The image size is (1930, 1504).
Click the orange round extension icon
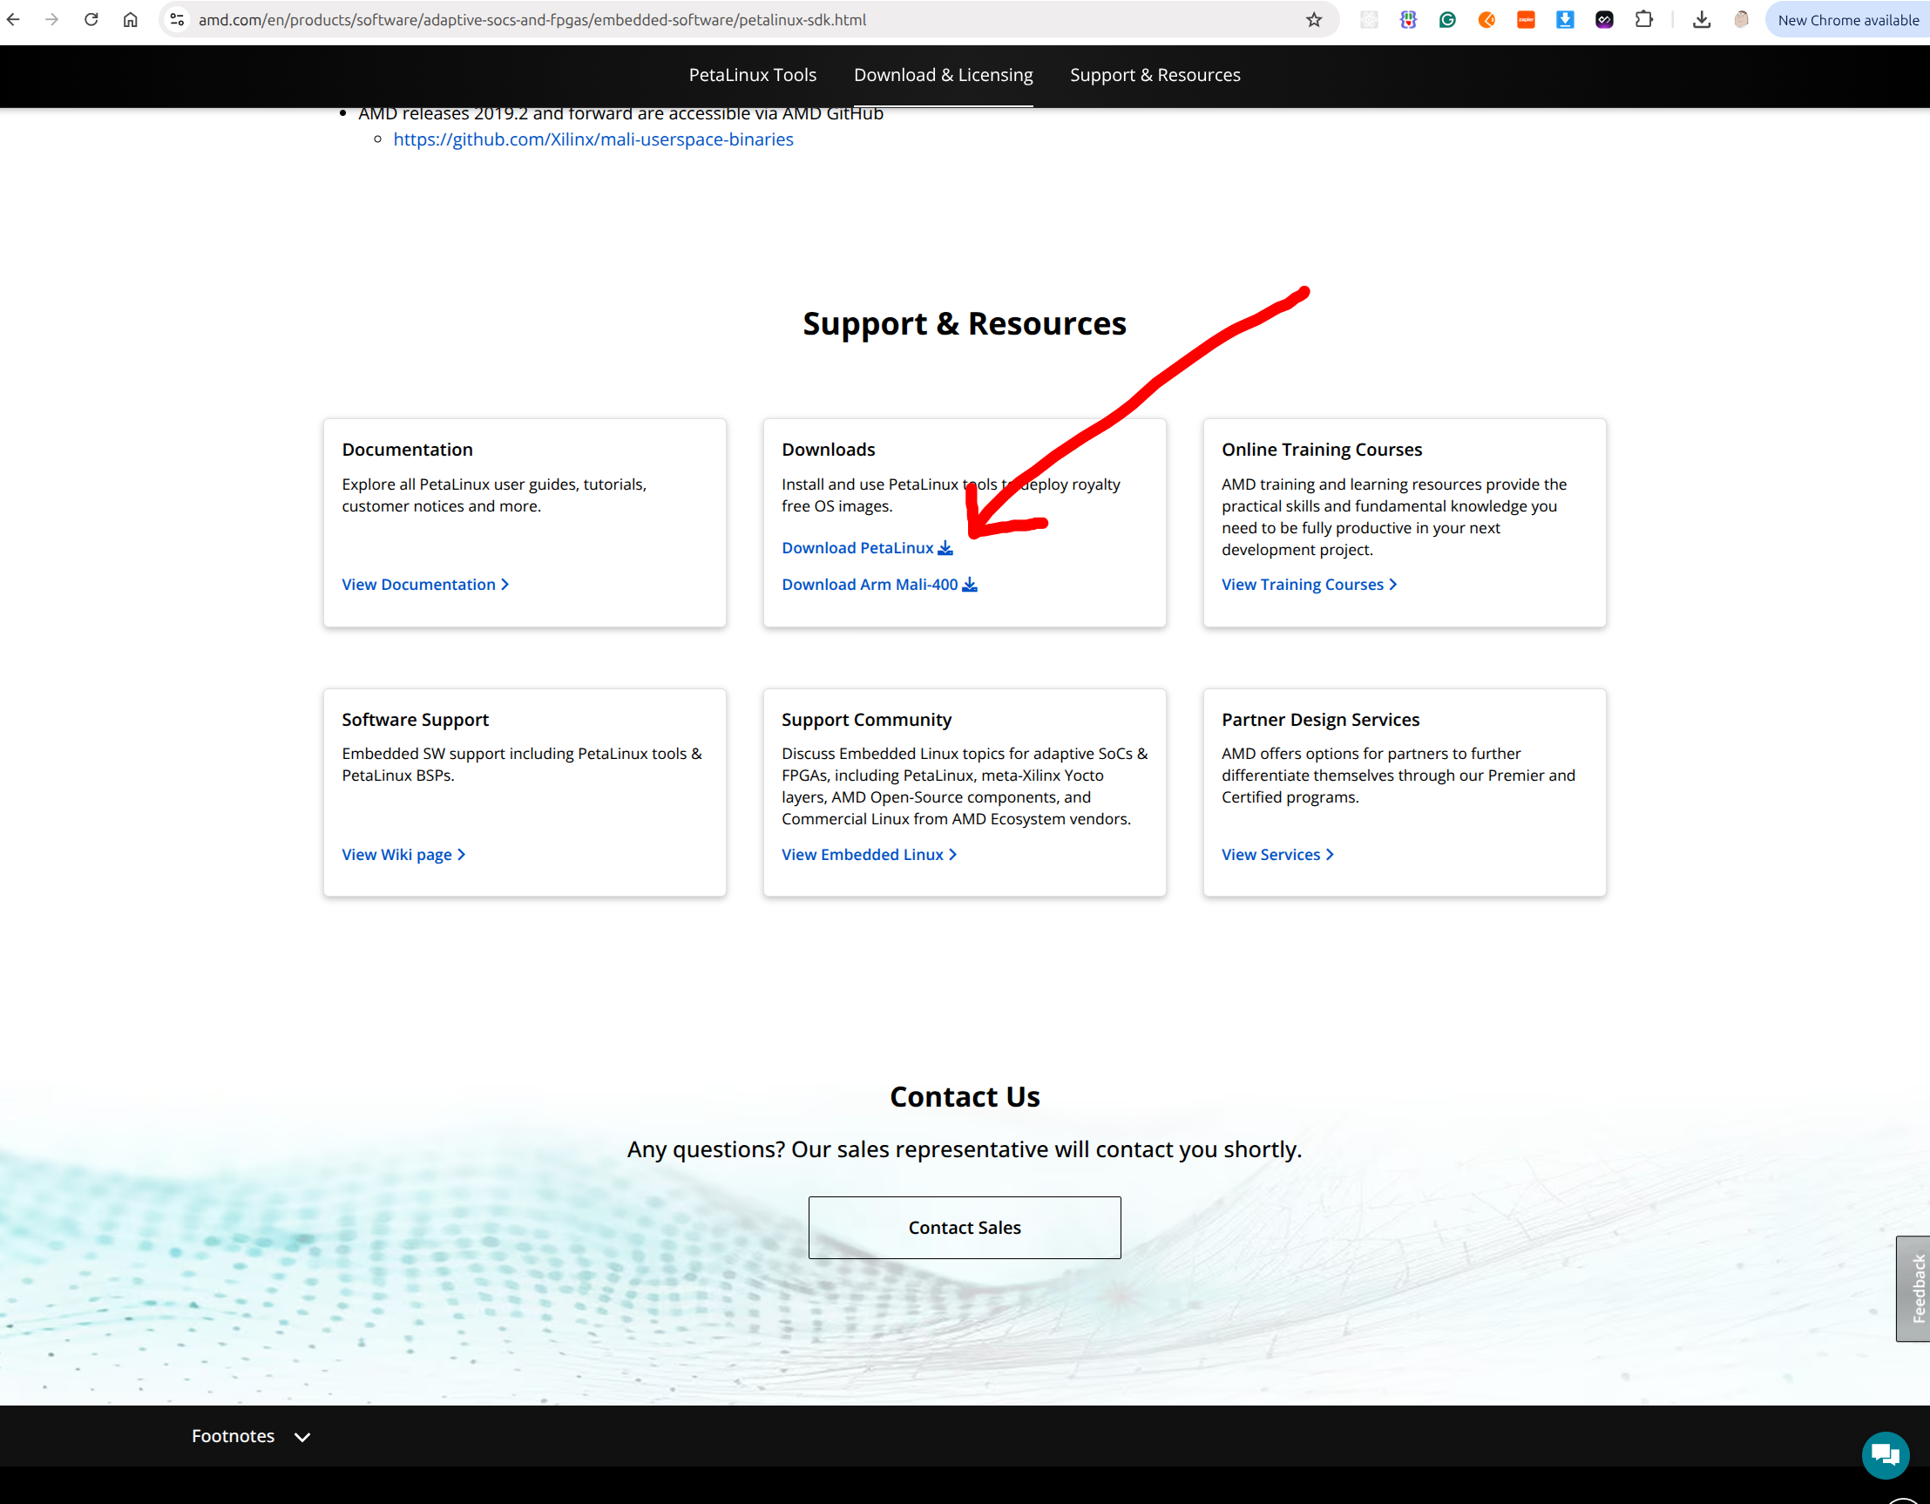(x=1487, y=19)
